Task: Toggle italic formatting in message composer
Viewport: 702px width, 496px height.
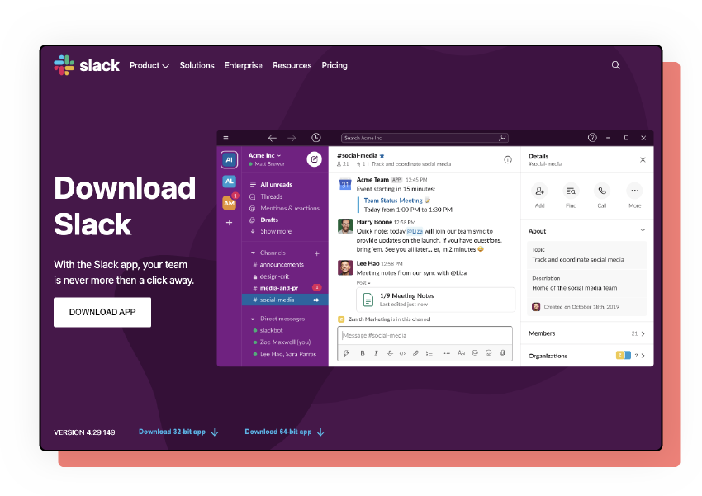Action: pyautogui.click(x=376, y=353)
